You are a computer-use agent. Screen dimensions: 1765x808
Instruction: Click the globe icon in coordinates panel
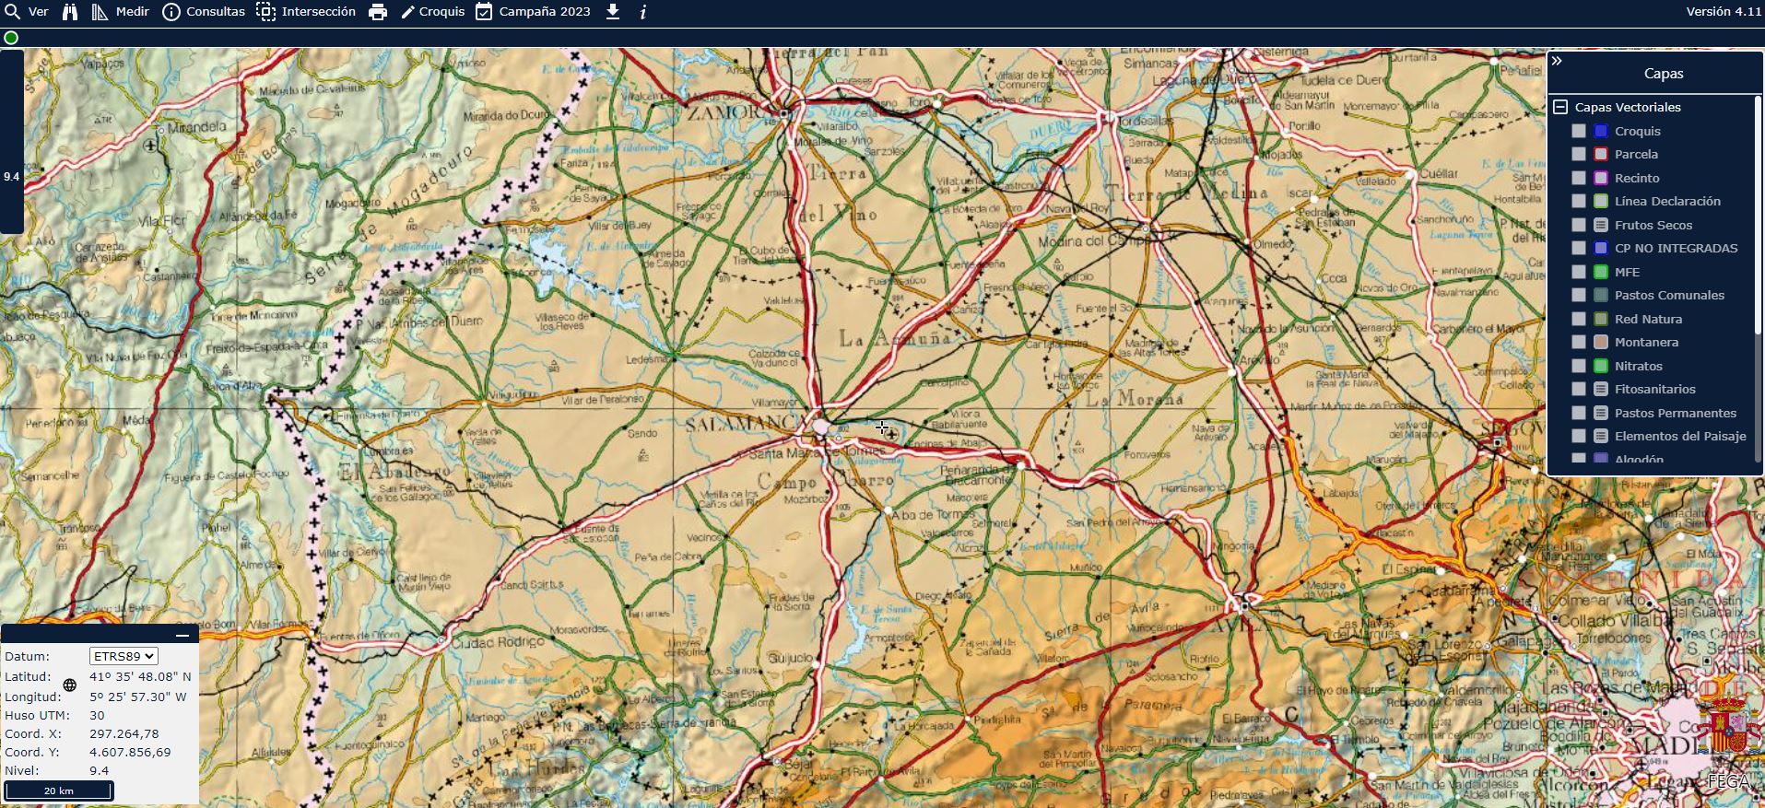tap(70, 685)
